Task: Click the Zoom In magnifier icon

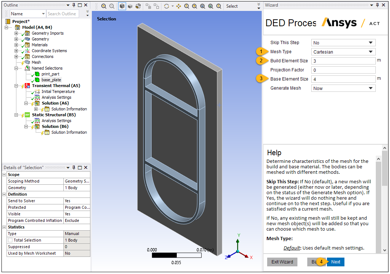Action: click(194, 6)
